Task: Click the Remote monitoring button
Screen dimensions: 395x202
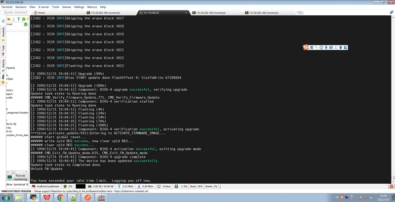Action: [x=17, y=177]
